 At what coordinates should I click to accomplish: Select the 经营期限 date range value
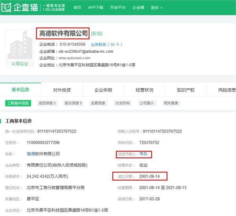163,188
